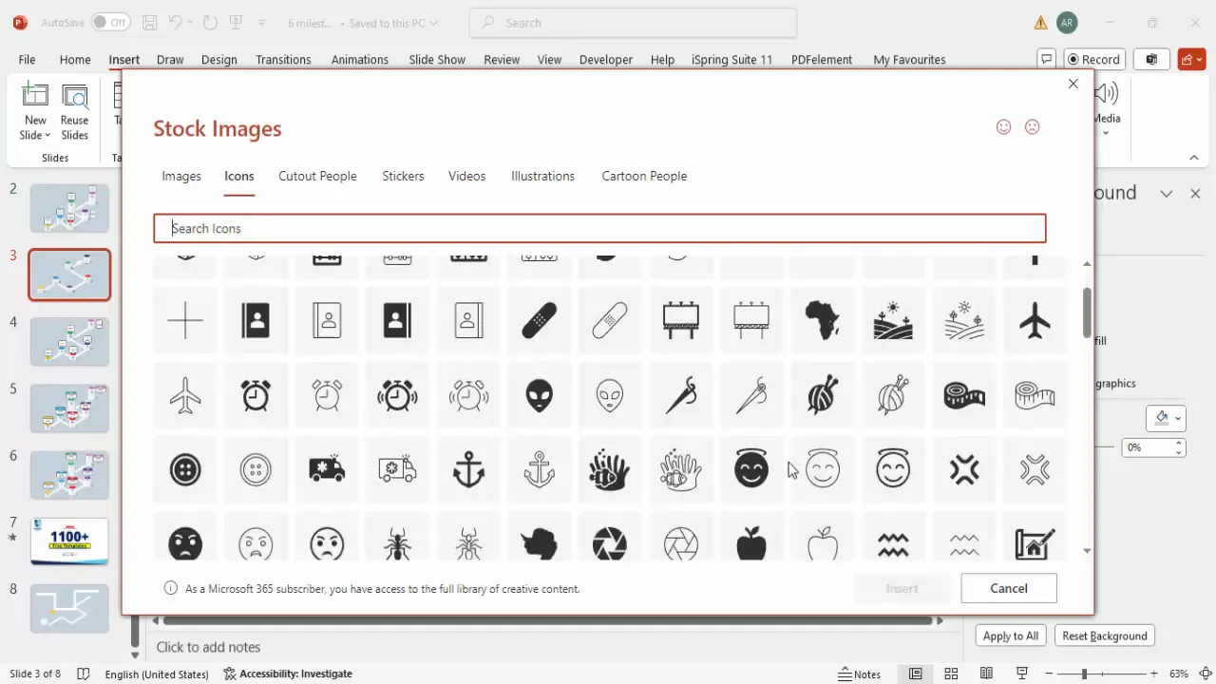Open the File menu

pyautogui.click(x=27, y=59)
